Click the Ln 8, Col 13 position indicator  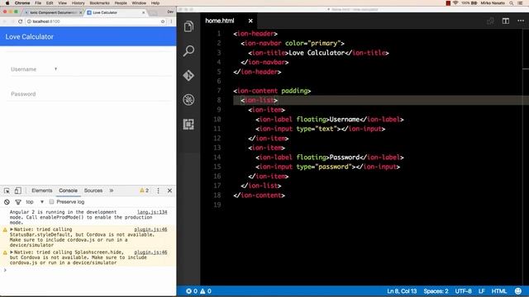402,291
